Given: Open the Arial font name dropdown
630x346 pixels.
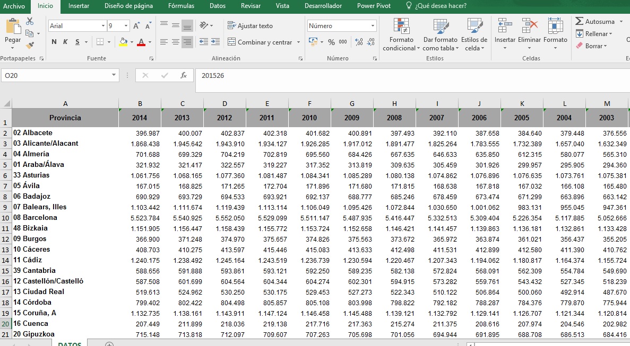Looking at the screenshot, I should click(x=103, y=26).
